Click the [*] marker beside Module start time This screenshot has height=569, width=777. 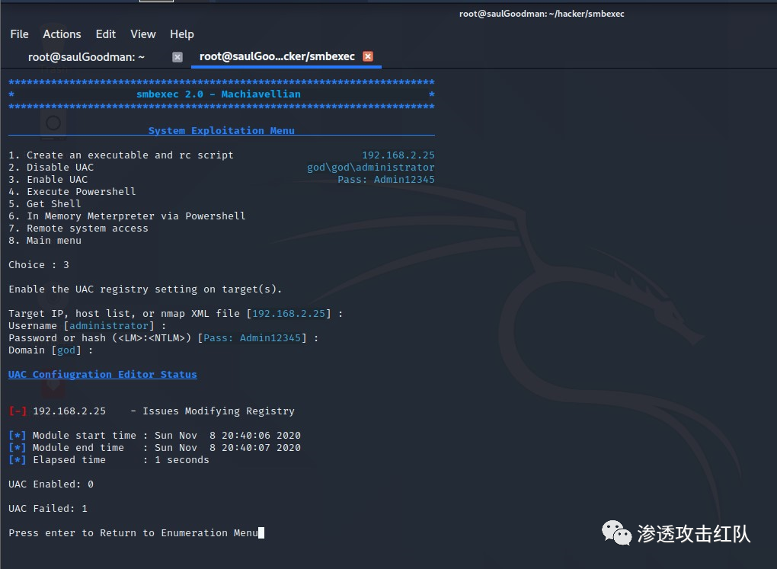coord(17,436)
